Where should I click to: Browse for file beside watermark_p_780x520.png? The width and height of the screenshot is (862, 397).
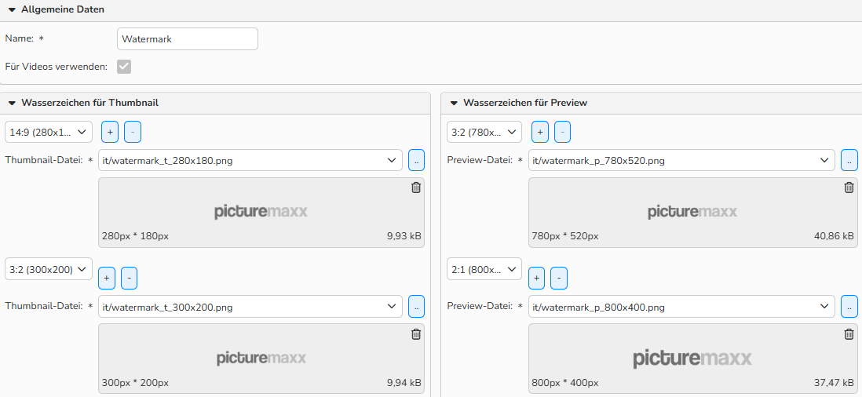849,160
